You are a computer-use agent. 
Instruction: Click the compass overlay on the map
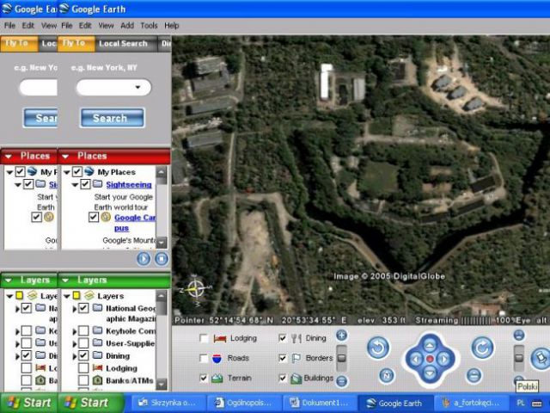[x=195, y=289]
